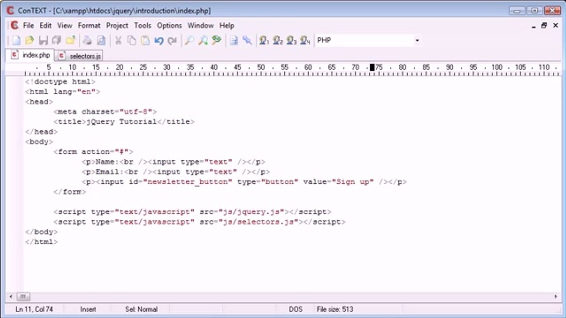Screen dimensions: 566x318
Task: Switch to the index.php tab
Action: pos(30,55)
